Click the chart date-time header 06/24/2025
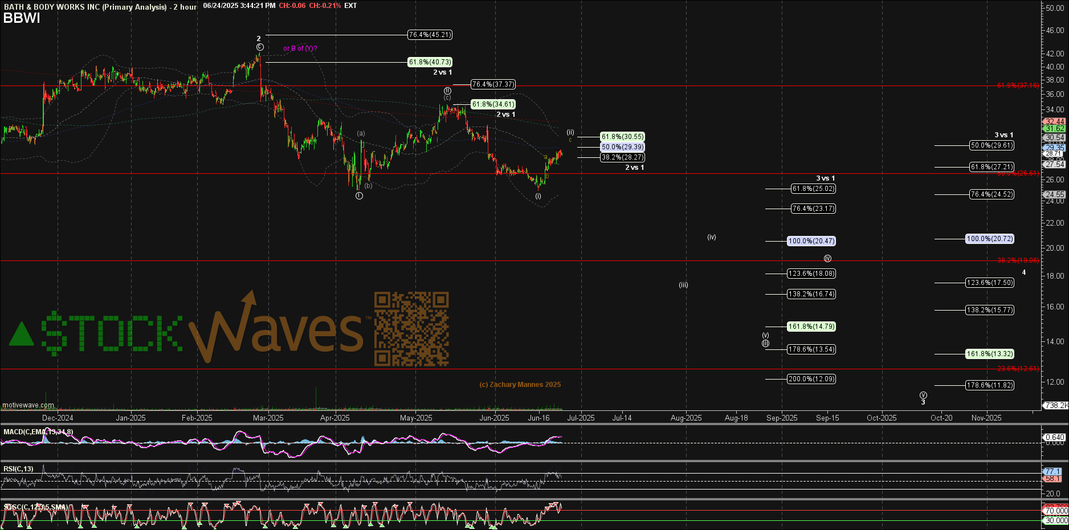The height and width of the screenshot is (530, 1069). 239,6
